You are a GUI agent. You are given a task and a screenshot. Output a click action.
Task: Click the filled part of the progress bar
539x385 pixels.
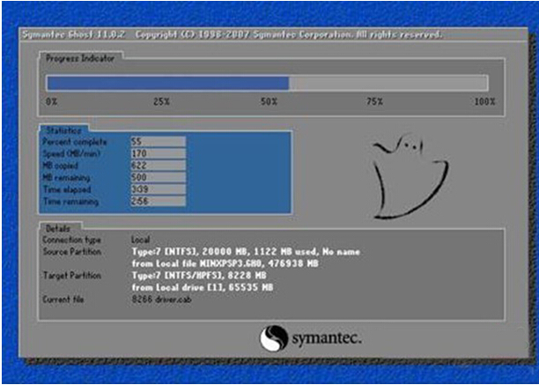click(x=167, y=83)
